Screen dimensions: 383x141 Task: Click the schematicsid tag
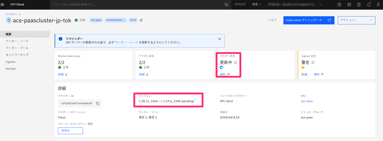pos(116,20)
